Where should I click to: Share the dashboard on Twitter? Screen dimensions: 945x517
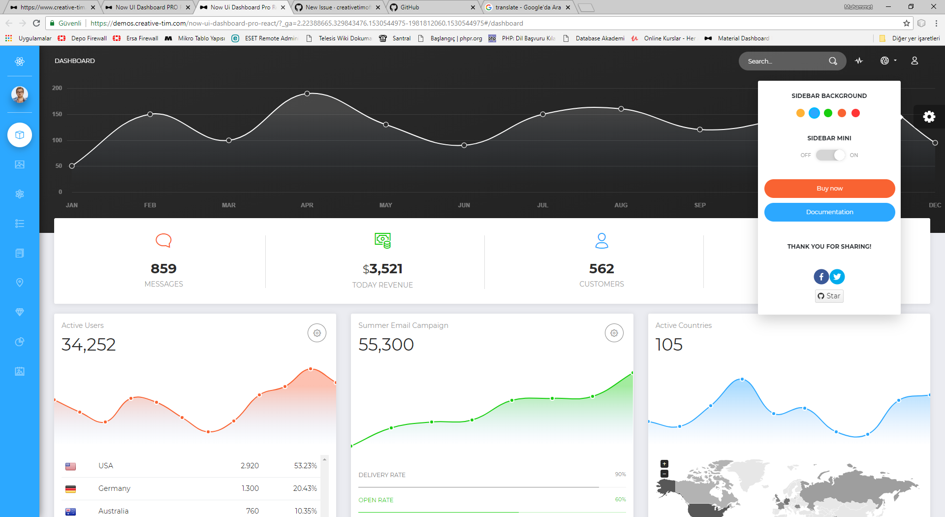(837, 277)
